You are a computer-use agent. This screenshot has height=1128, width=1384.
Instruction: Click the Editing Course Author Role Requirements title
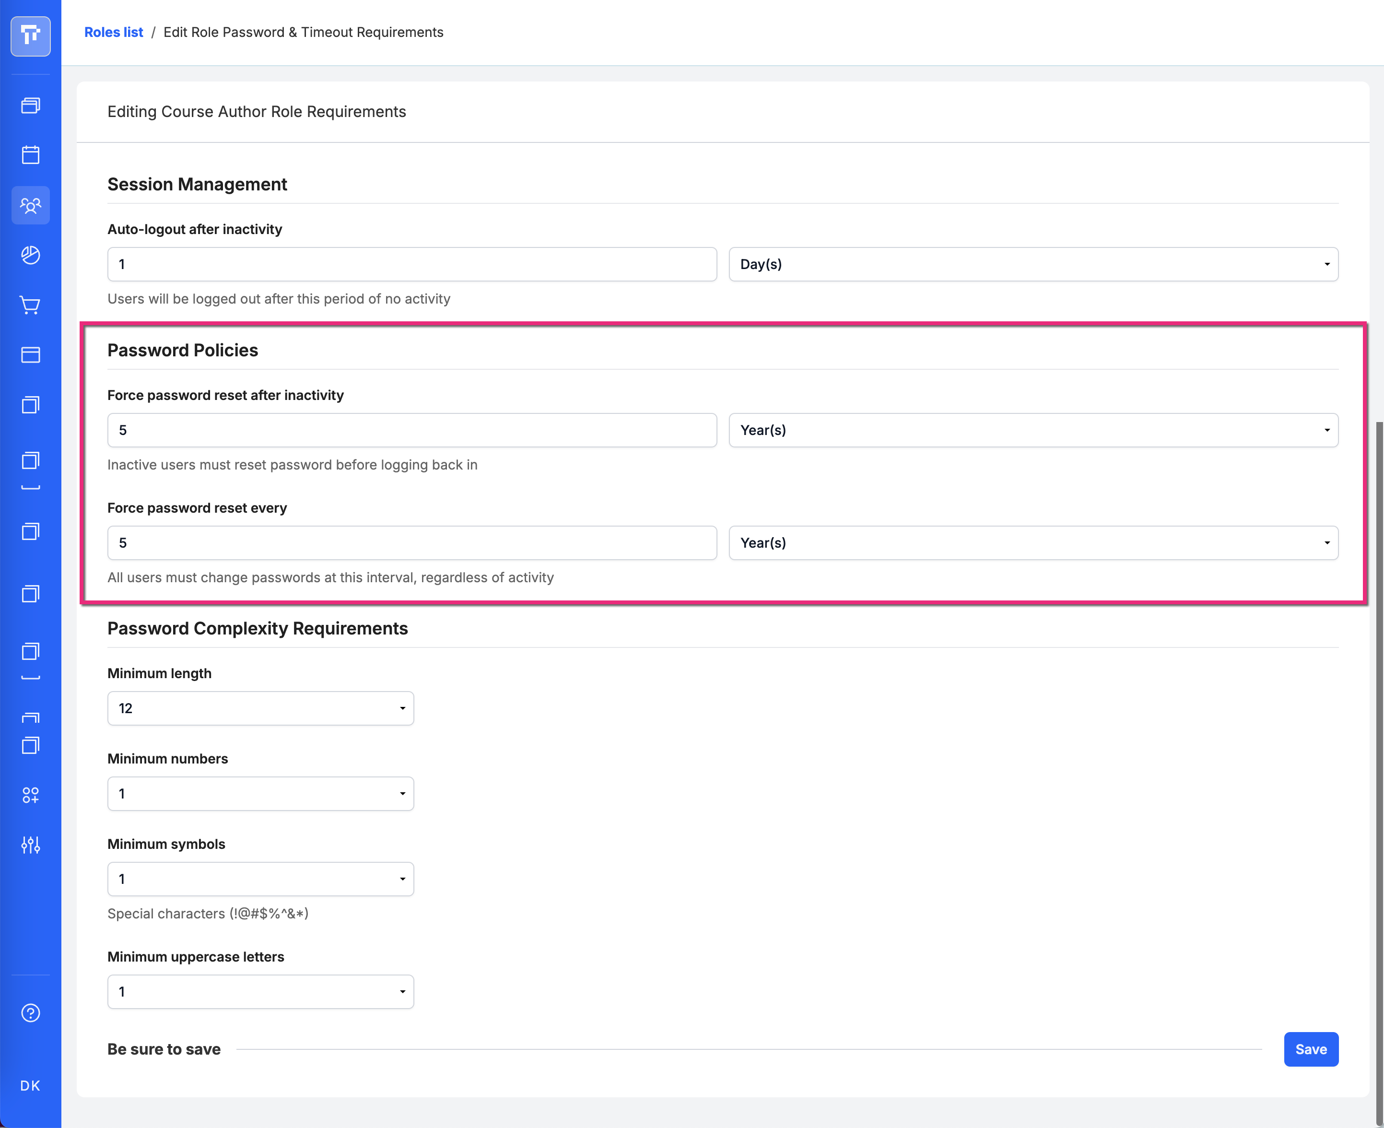tap(257, 112)
